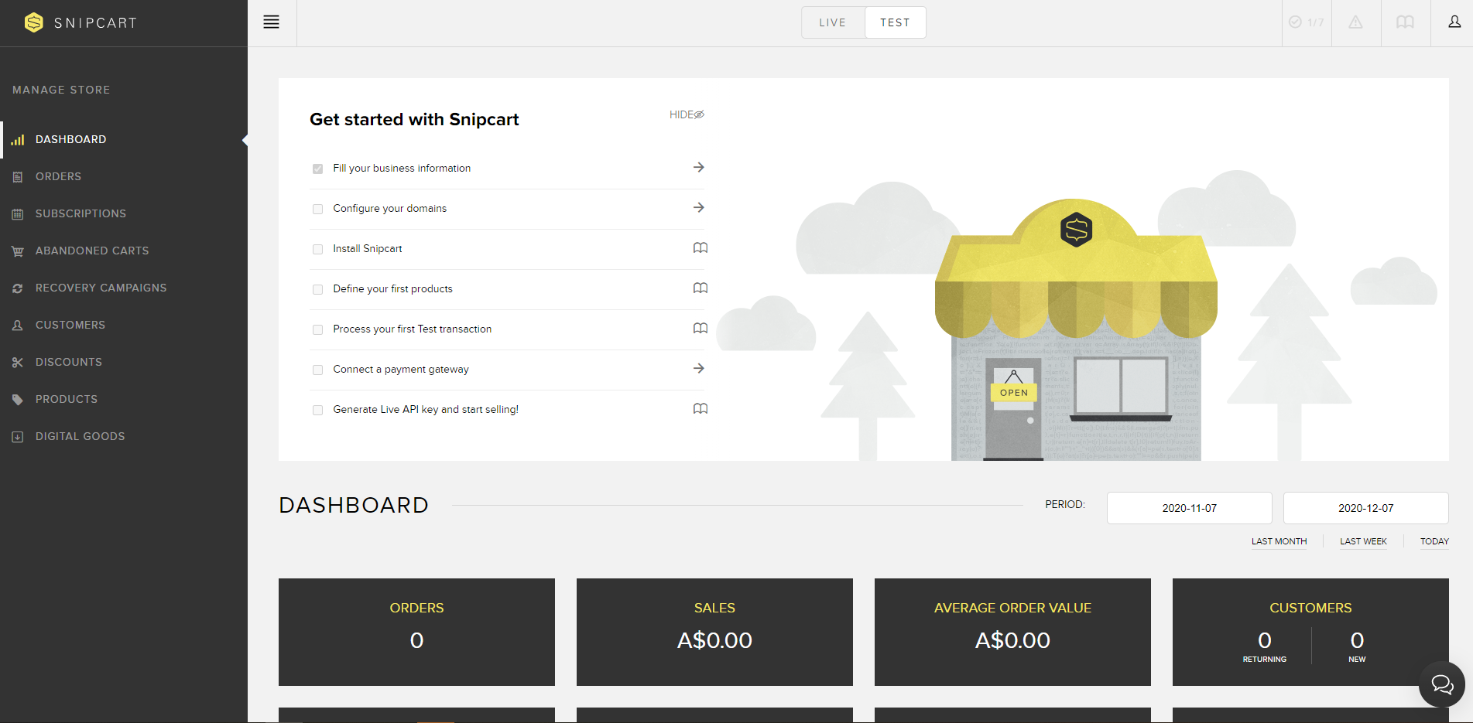
Task: Set period to LAST MONTH
Action: [x=1278, y=541]
